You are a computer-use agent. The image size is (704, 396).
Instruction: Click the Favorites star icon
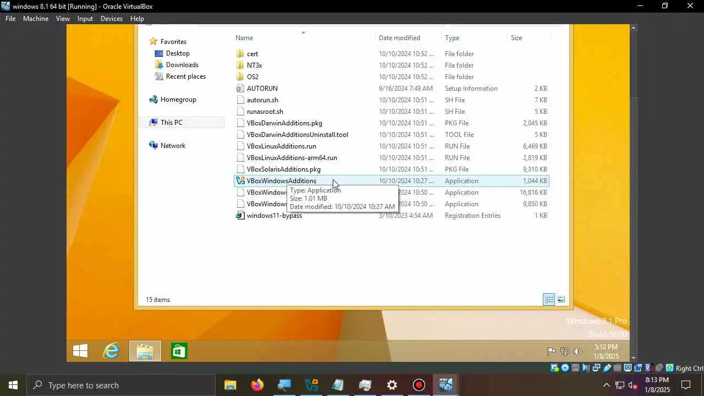point(153,42)
